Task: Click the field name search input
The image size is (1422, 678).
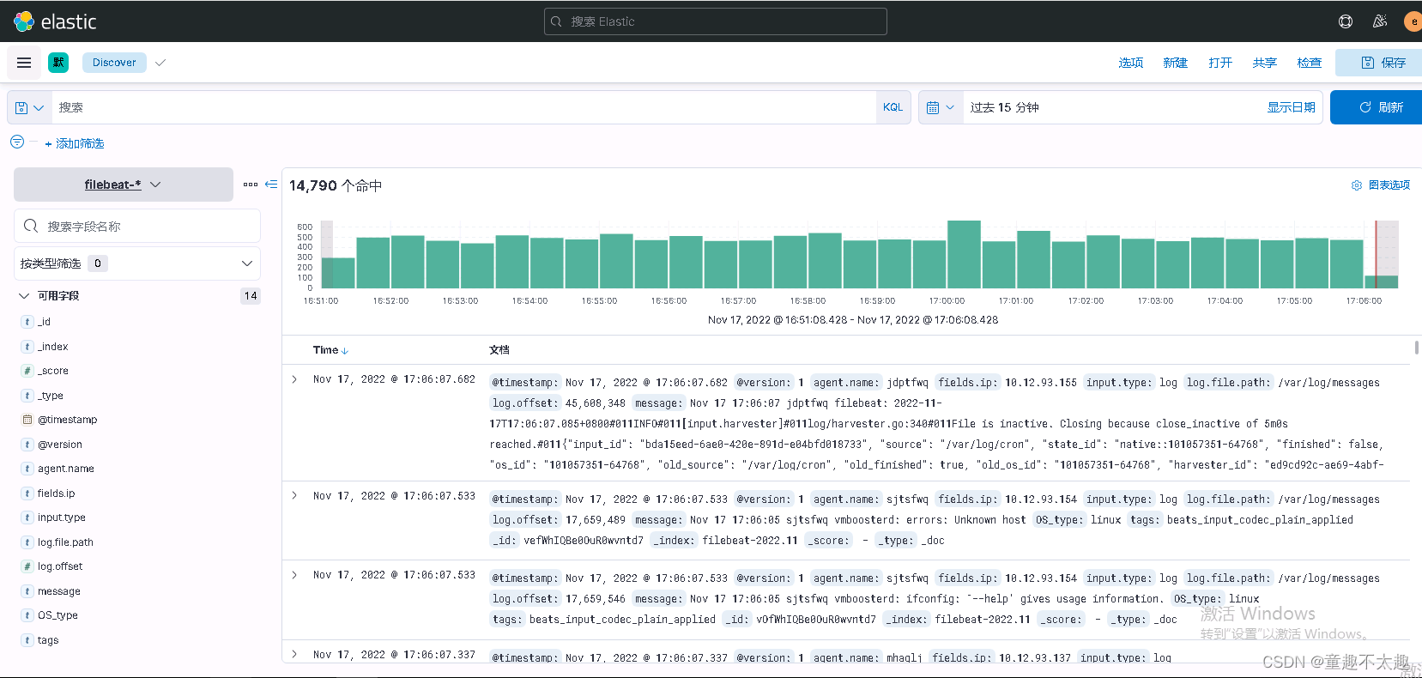Action: 137,226
